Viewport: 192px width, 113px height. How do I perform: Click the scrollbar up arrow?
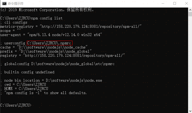[190, 10]
